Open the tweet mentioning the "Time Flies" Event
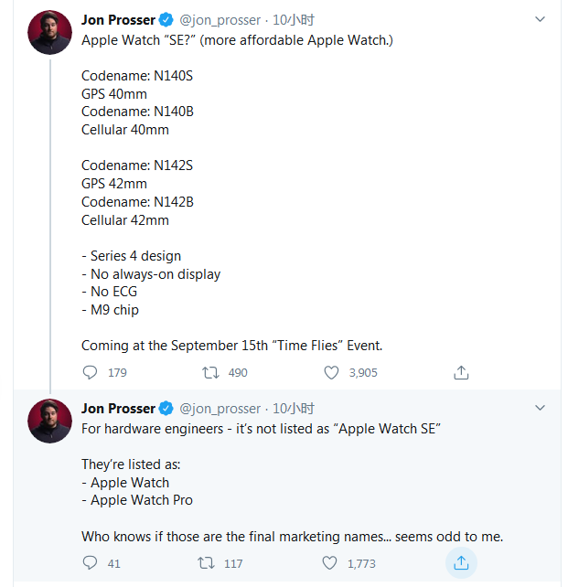 click(231, 346)
